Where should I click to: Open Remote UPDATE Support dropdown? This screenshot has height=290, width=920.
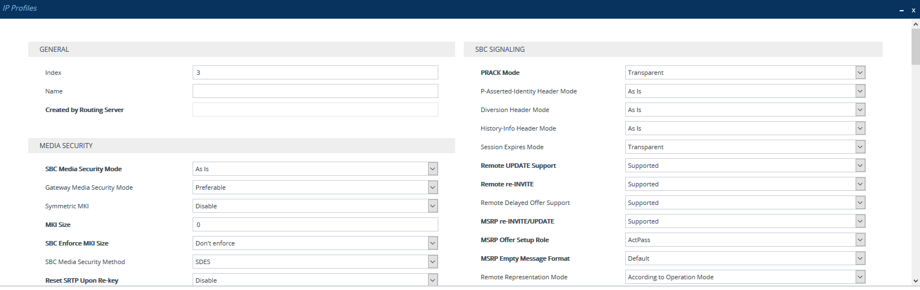(x=744, y=166)
